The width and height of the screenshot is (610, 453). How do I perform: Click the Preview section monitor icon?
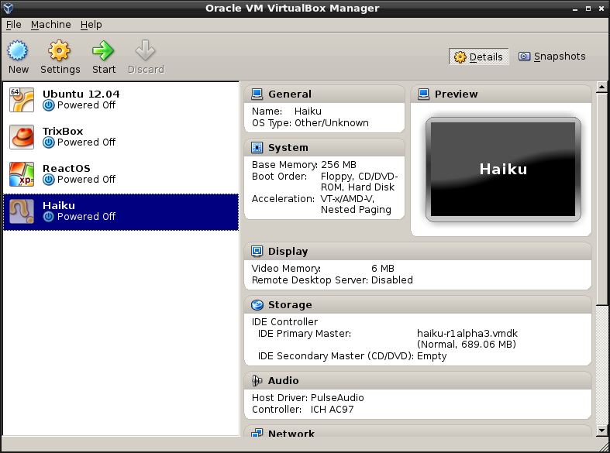424,94
